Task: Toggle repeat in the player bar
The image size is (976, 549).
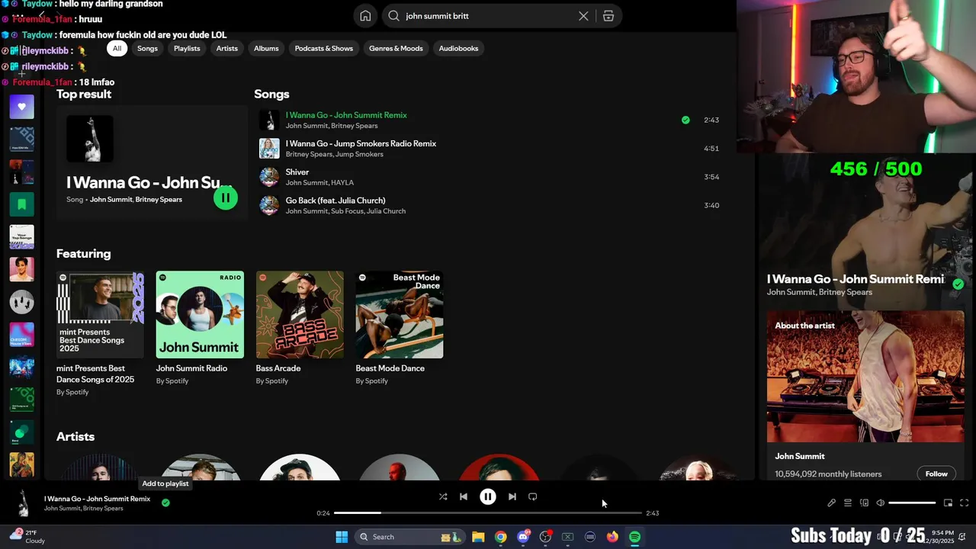Action: (533, 496)
